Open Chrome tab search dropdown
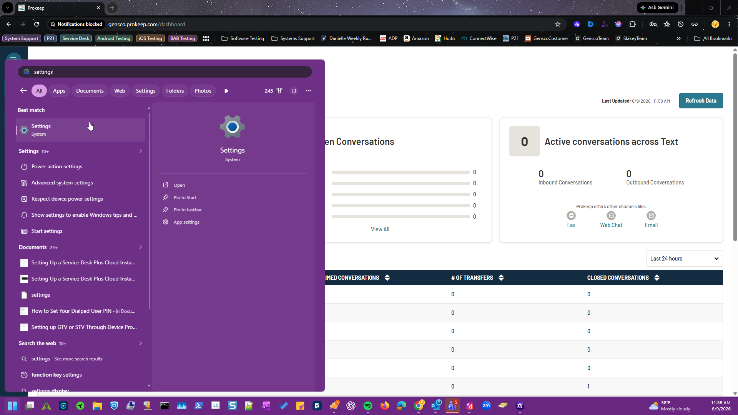 tap(7, 8)
